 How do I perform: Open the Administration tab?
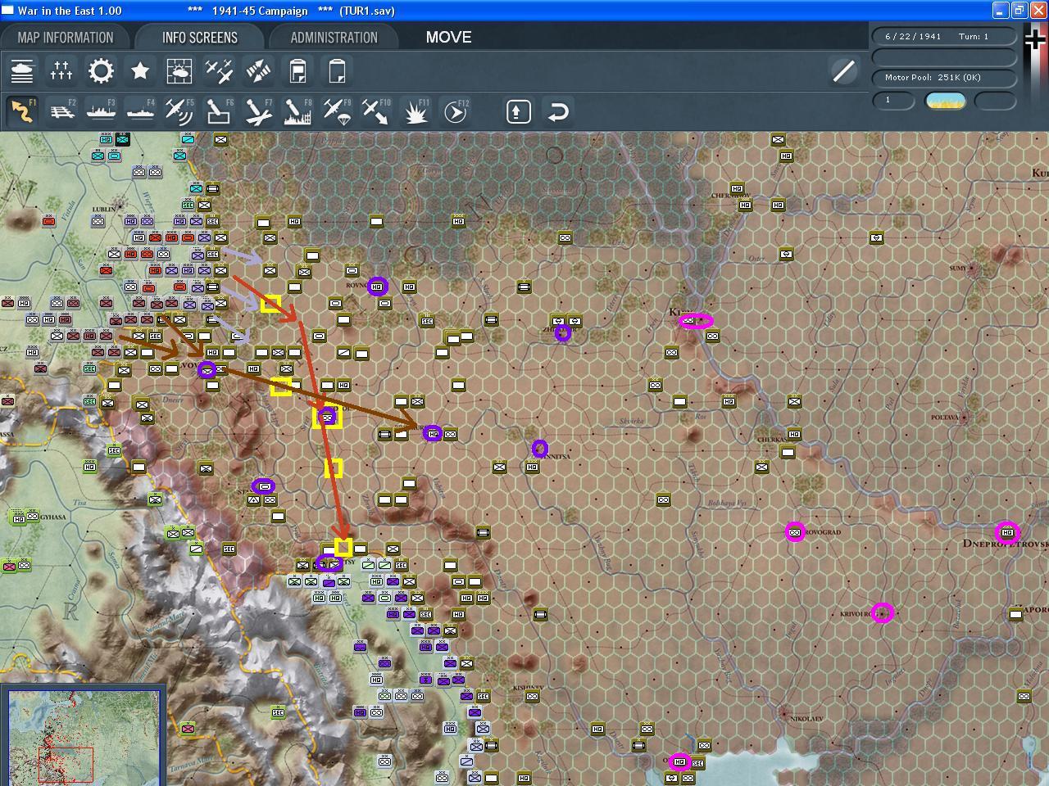tap(334, 38)
